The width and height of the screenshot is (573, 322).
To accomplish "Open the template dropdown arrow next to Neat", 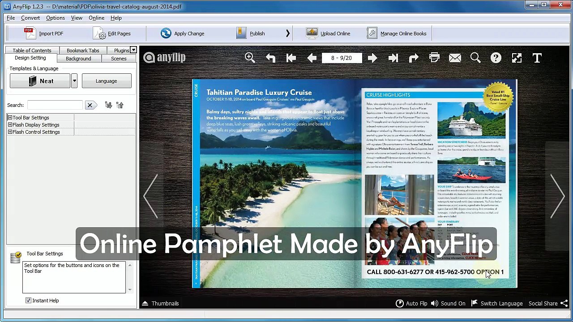I will (x=74, y=81).
